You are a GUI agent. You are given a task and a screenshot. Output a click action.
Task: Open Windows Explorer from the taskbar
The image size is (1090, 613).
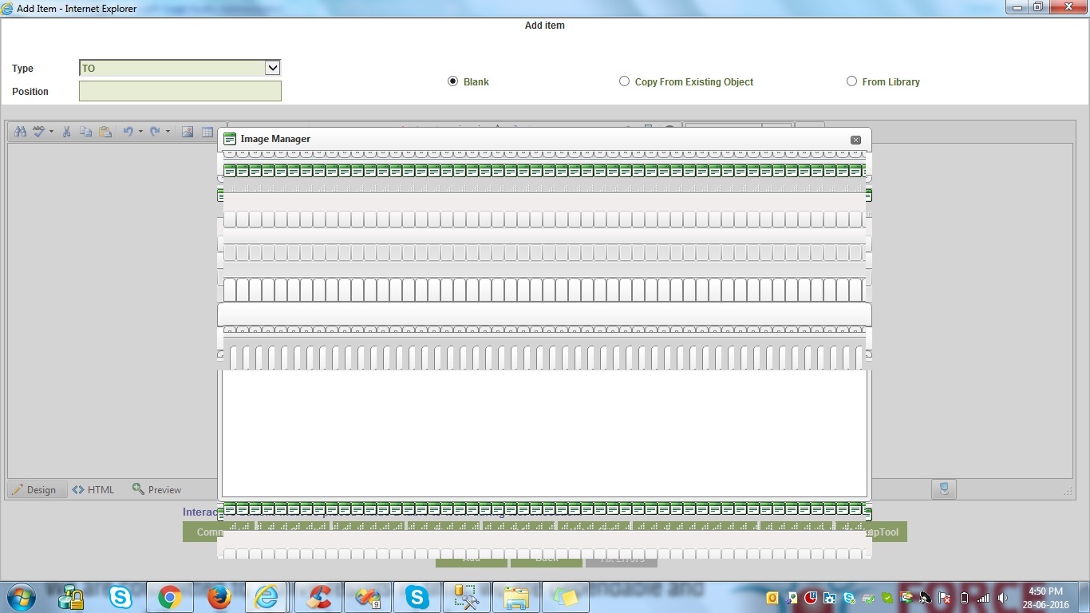tap(515, 597)
